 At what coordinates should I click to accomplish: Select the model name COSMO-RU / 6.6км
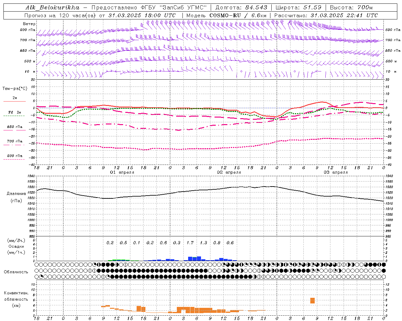tap(238, 15)
